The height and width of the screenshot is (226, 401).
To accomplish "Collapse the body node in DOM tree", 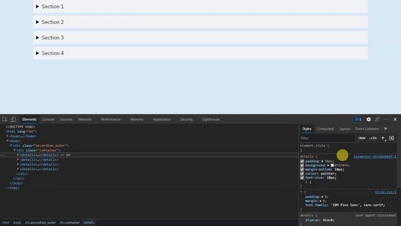I will tap(8, 141).
